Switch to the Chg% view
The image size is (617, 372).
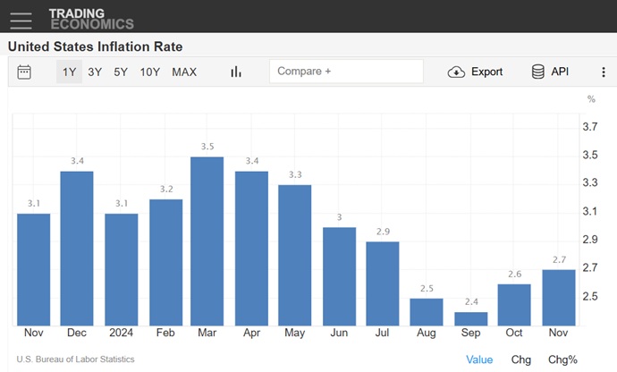tap(563, 359)
